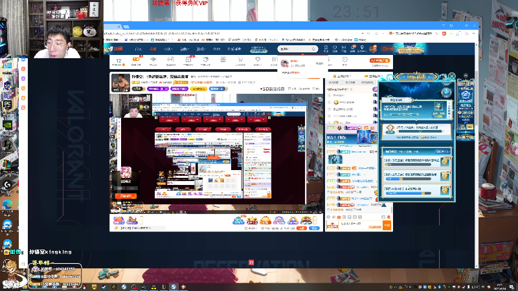Viewport: 518px width, 291px height.
Task: Claim coin reward on first popup task row
Action: pyautogui.click(x=445, y=162)
